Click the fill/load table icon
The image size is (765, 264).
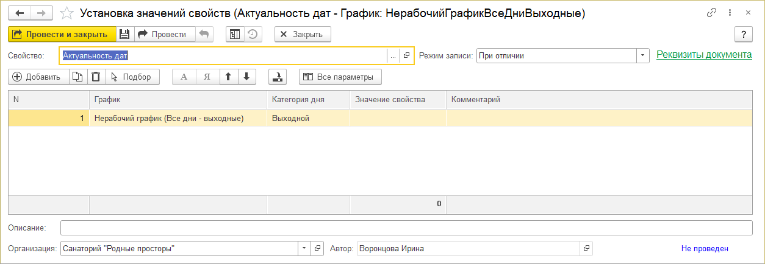click(277, 77)
